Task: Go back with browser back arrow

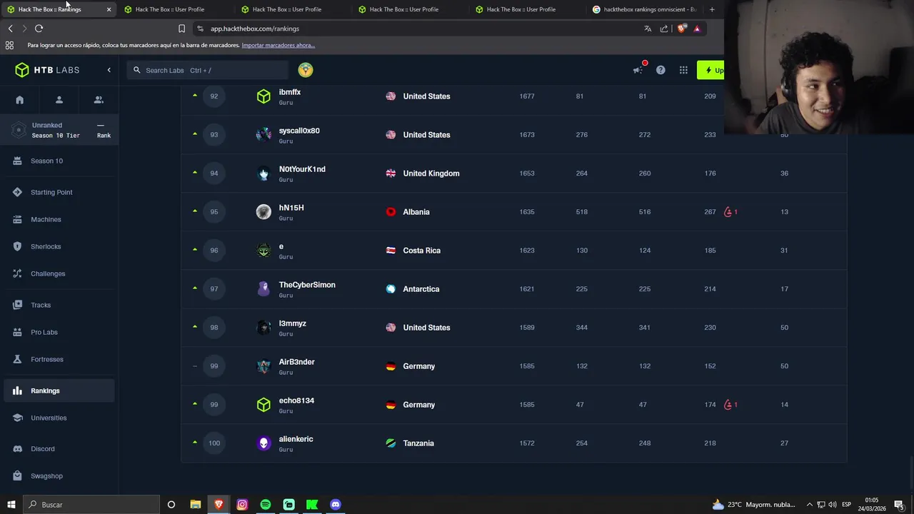Action: pos(10,29)
